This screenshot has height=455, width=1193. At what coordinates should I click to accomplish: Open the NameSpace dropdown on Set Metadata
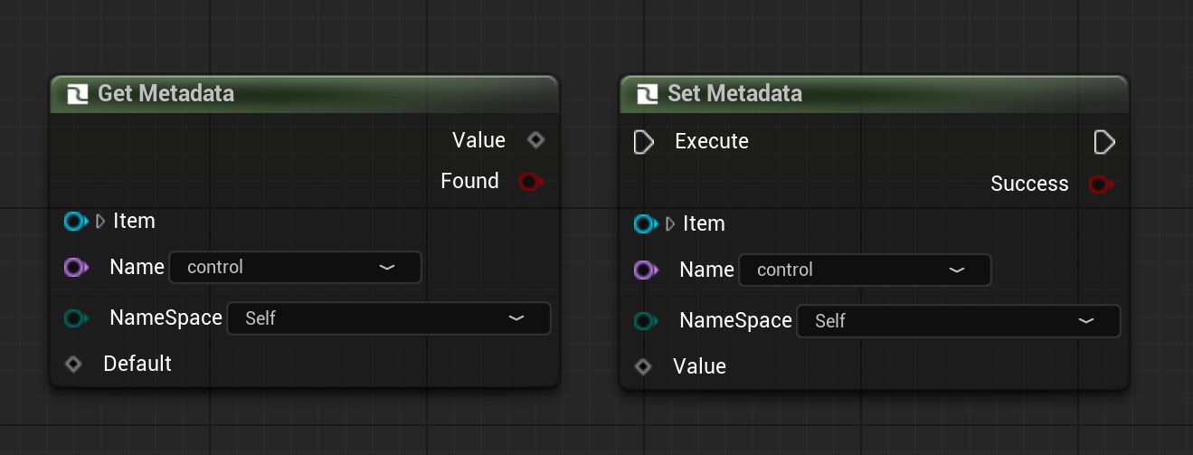958,321
